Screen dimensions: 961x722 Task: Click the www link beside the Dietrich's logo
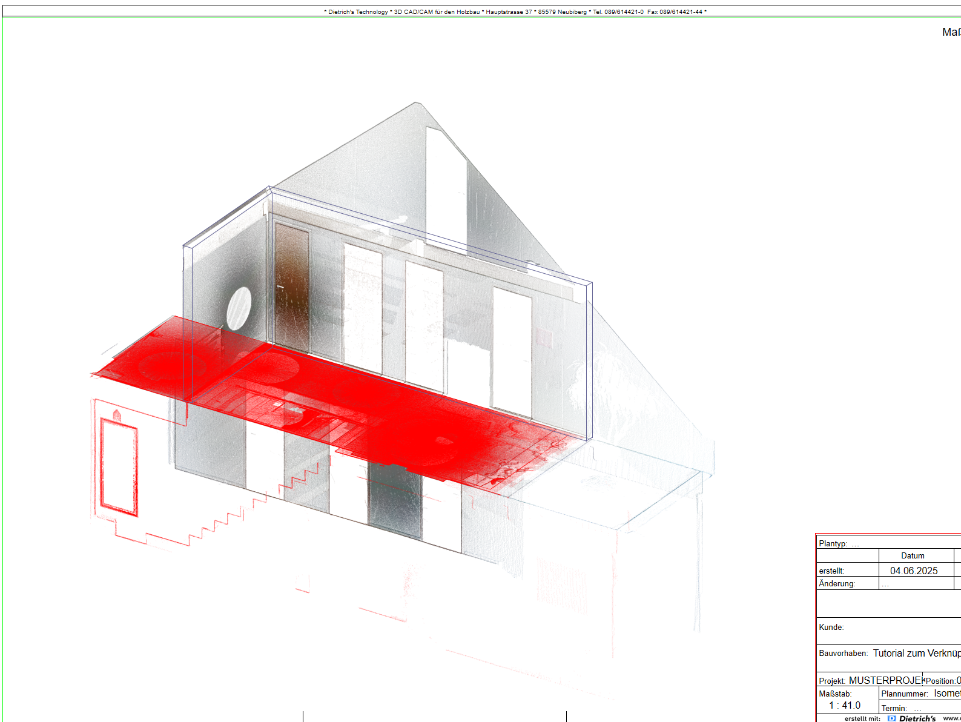(951, 718)
